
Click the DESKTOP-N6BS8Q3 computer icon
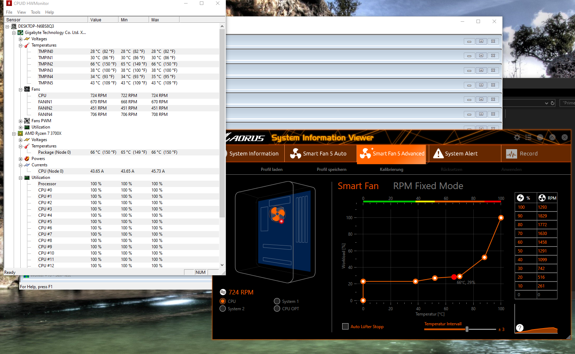pos(14,26)
